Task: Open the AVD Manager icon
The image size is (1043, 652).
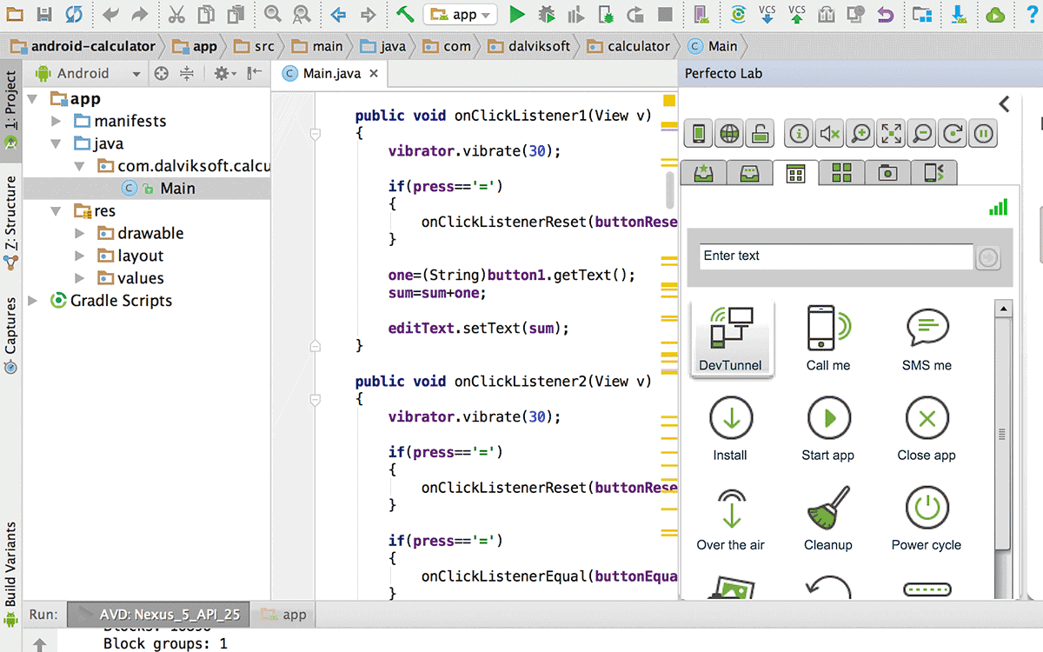Action: [701, 14]
